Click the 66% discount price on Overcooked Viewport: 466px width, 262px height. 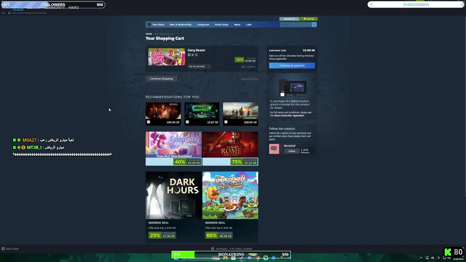219,235
